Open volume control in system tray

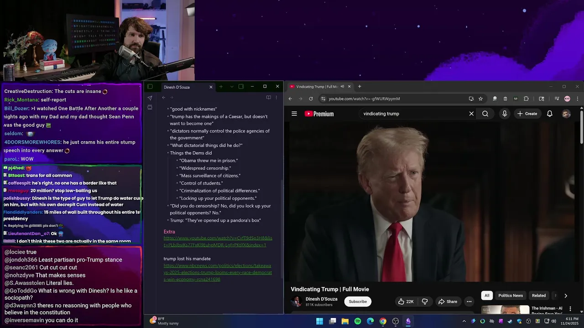coord(553,321)
